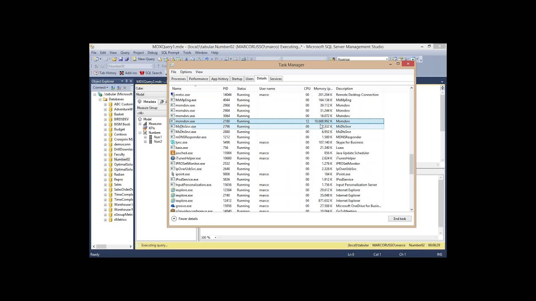The width and height of the screenshot is (536, 301).
Task: Sort by the CPU column header
Action: click(307, 89)
